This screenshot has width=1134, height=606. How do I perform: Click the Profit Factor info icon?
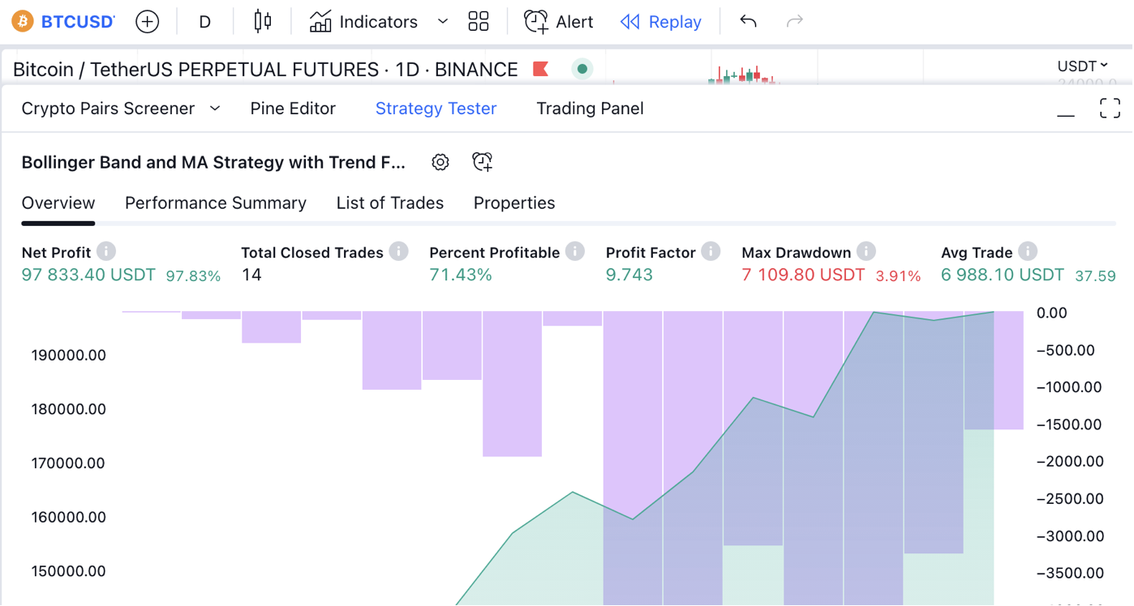[711, 252]
